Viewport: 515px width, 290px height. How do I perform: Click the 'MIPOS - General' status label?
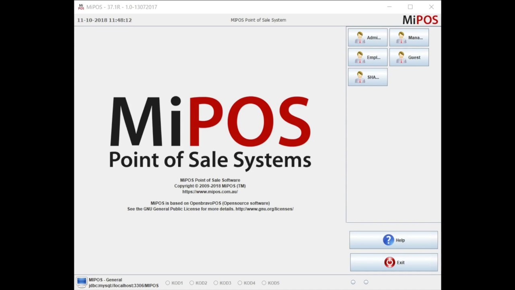tap(105, 280)
